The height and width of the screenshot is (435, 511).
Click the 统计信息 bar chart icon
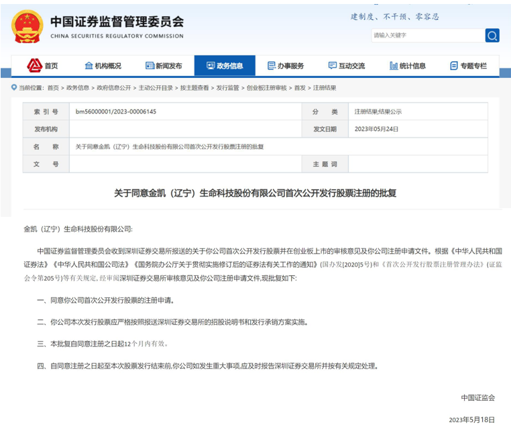(394, 66)
